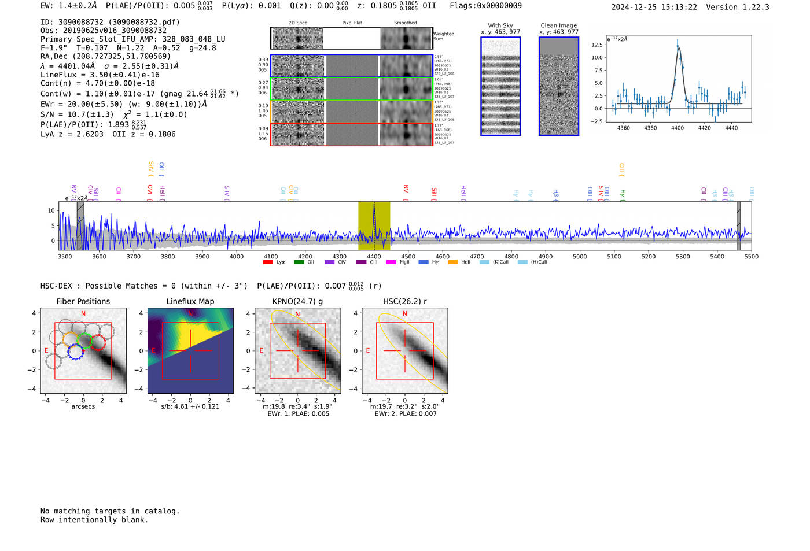
Task: Click the orange fiber circle
Action: point(71,339)
